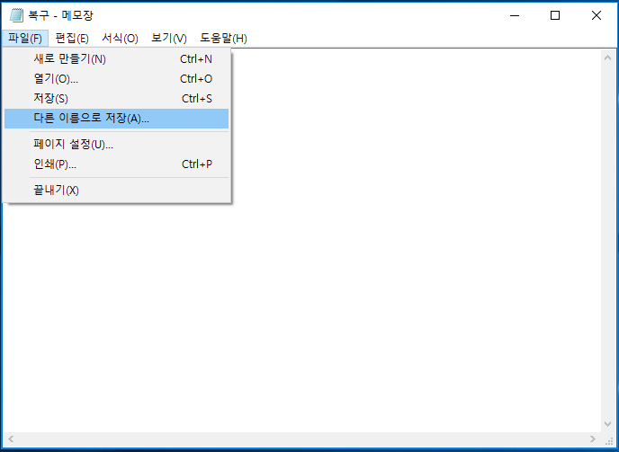Maximize the Notepad window
Image resolution: width=619 pixels, height=452 pixels.
tap(555, 15)
